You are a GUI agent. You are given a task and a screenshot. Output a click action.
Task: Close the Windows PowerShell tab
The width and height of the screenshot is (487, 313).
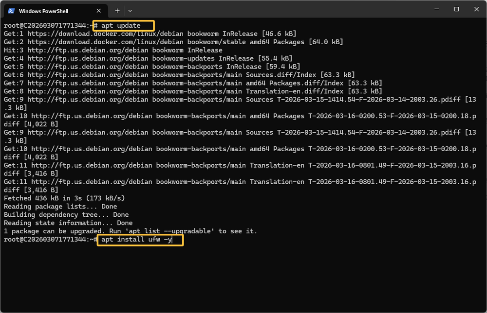(x=99, y=10)
